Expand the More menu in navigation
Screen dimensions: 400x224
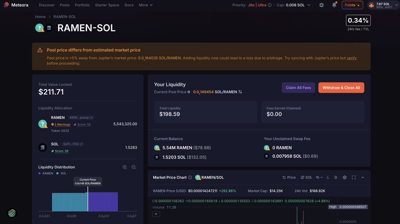(x=146, y=5)
